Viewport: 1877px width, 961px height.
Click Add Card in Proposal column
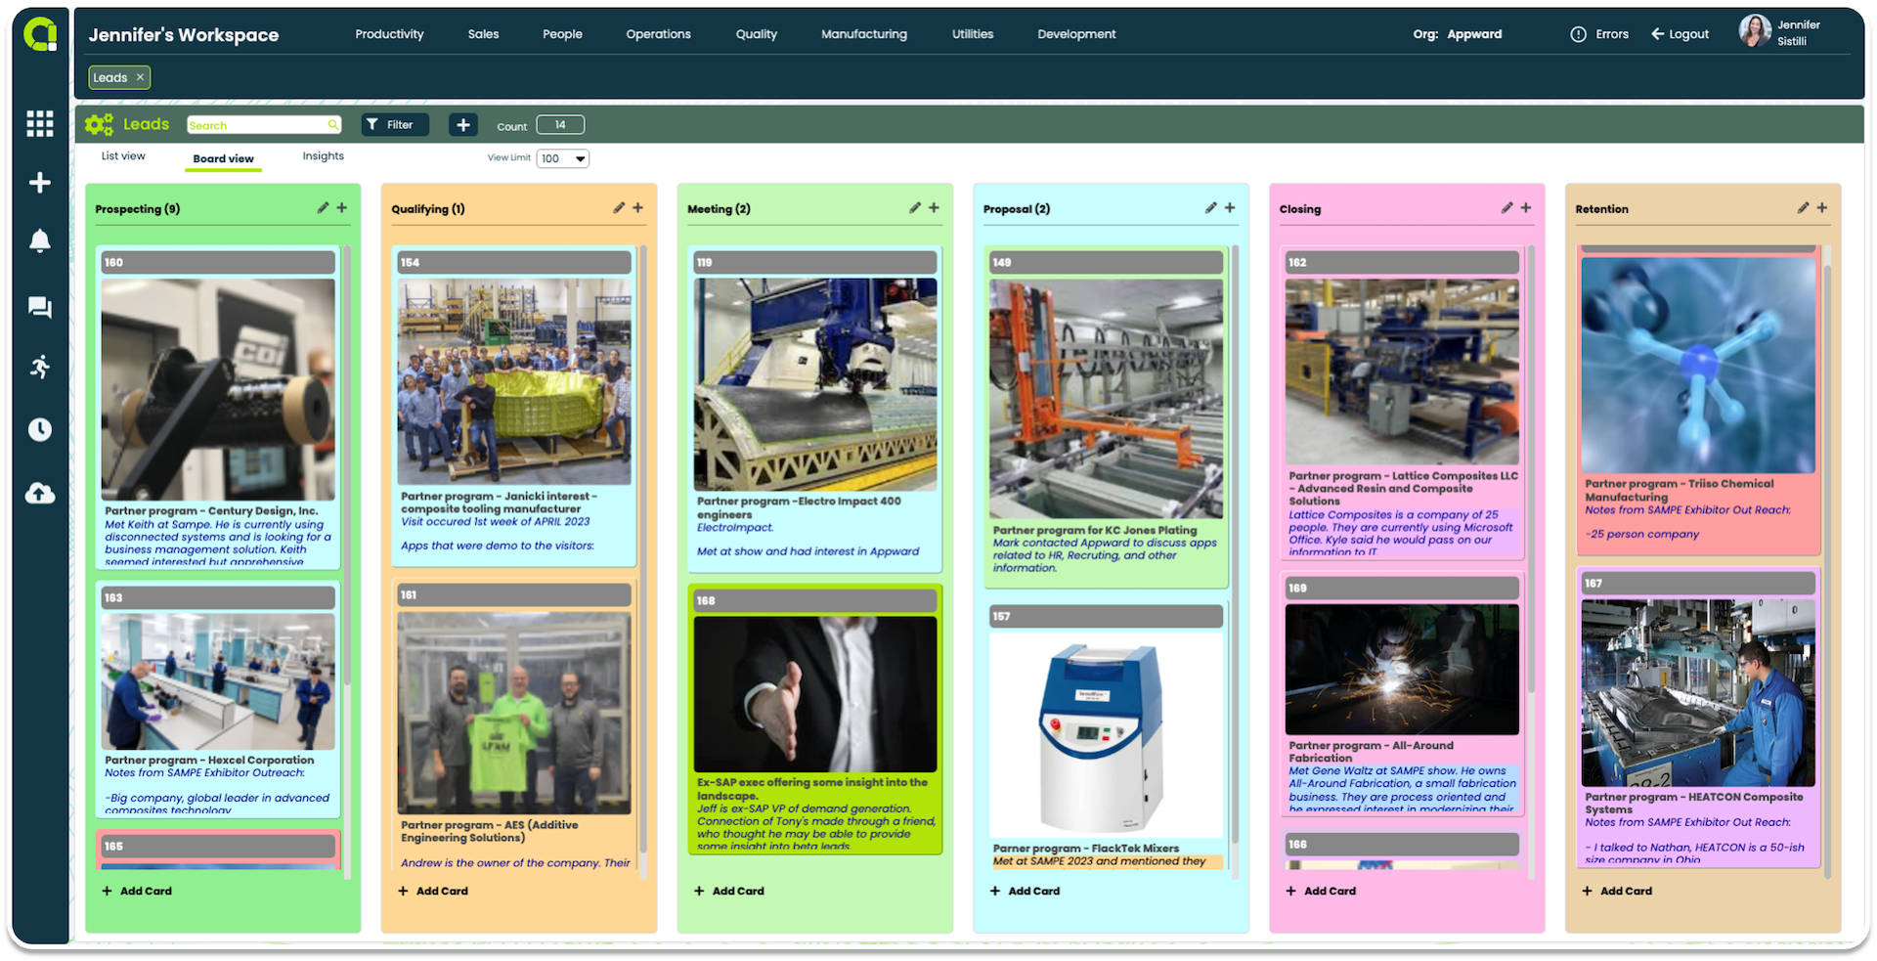(1025, 891)
